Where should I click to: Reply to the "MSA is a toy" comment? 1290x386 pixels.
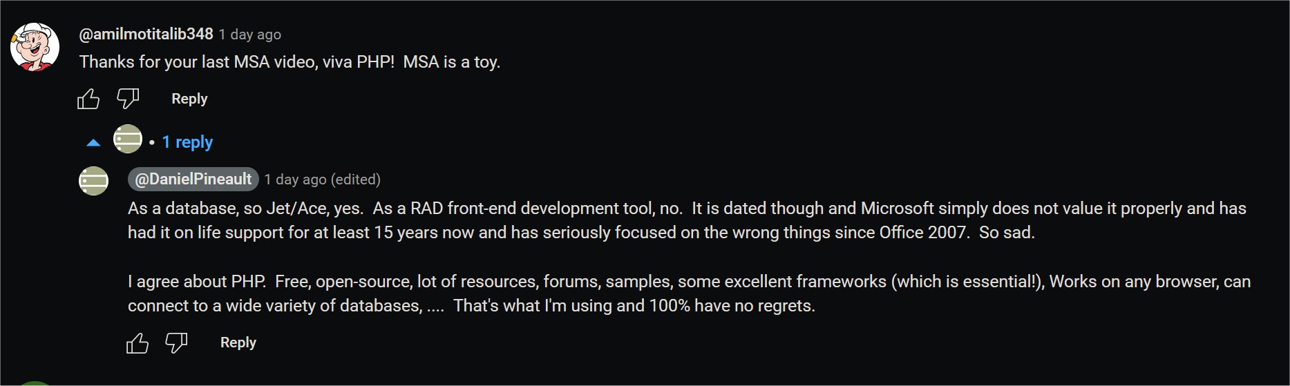189,99
